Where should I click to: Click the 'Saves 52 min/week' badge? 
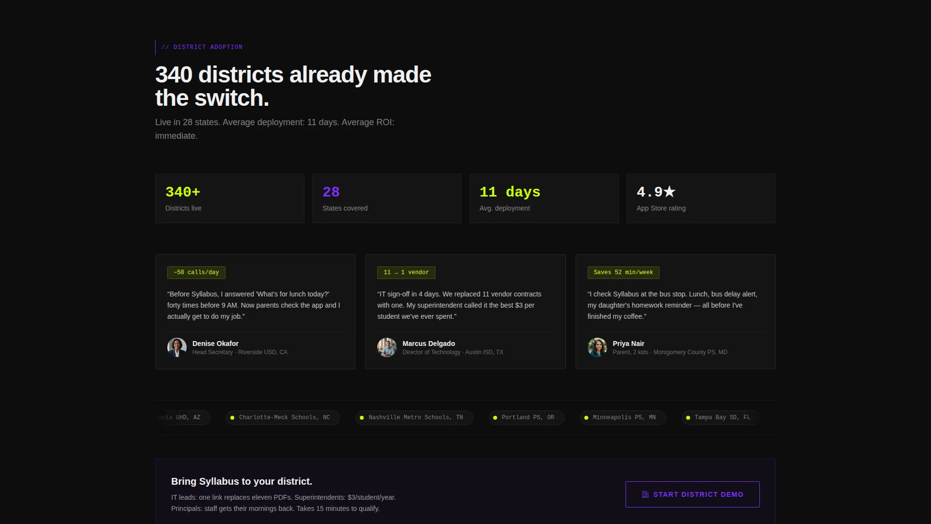pos(624,273)
